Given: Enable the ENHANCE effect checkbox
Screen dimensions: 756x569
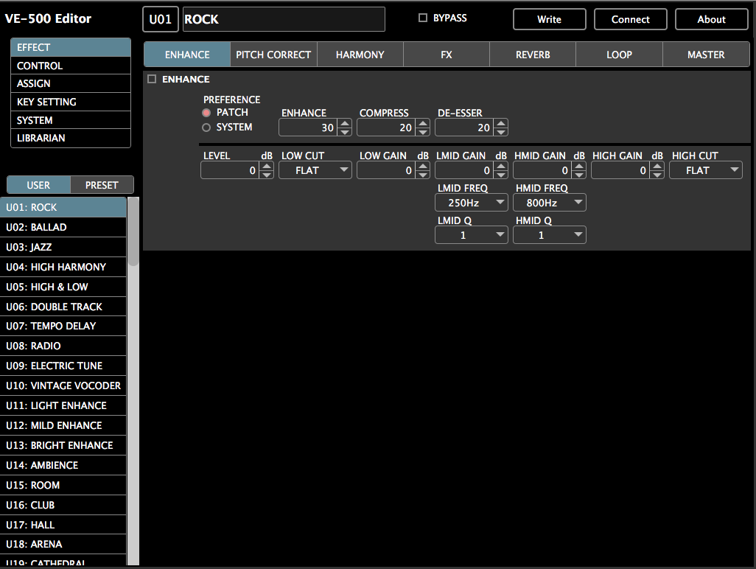Looking at the screenshot, I should coord(152,79).
